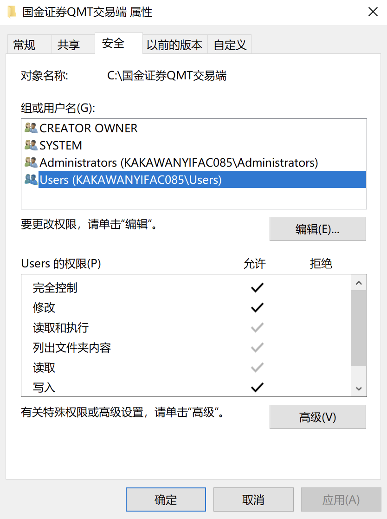Click the Users group icon
Image resolution: width=387 pixels, height=519 pixels.
tap(31, 179)
